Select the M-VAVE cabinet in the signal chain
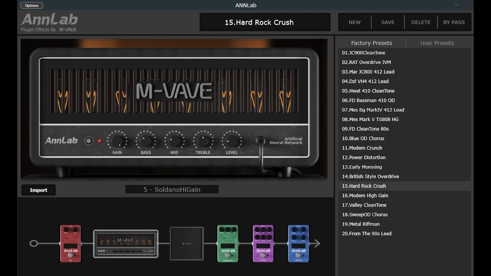The width and height of the screenshot is (491, 276). click(x=187, y=243)
